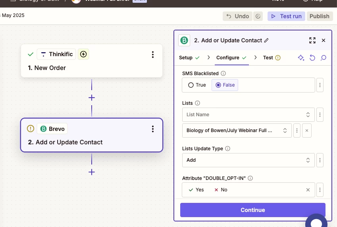
Task: Show Lists Update Type info tooltip
Action: (227, 148)
